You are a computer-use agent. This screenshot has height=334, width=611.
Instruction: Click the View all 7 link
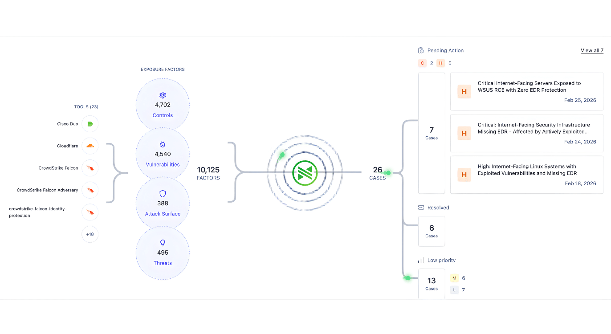[x=592, y=51]
